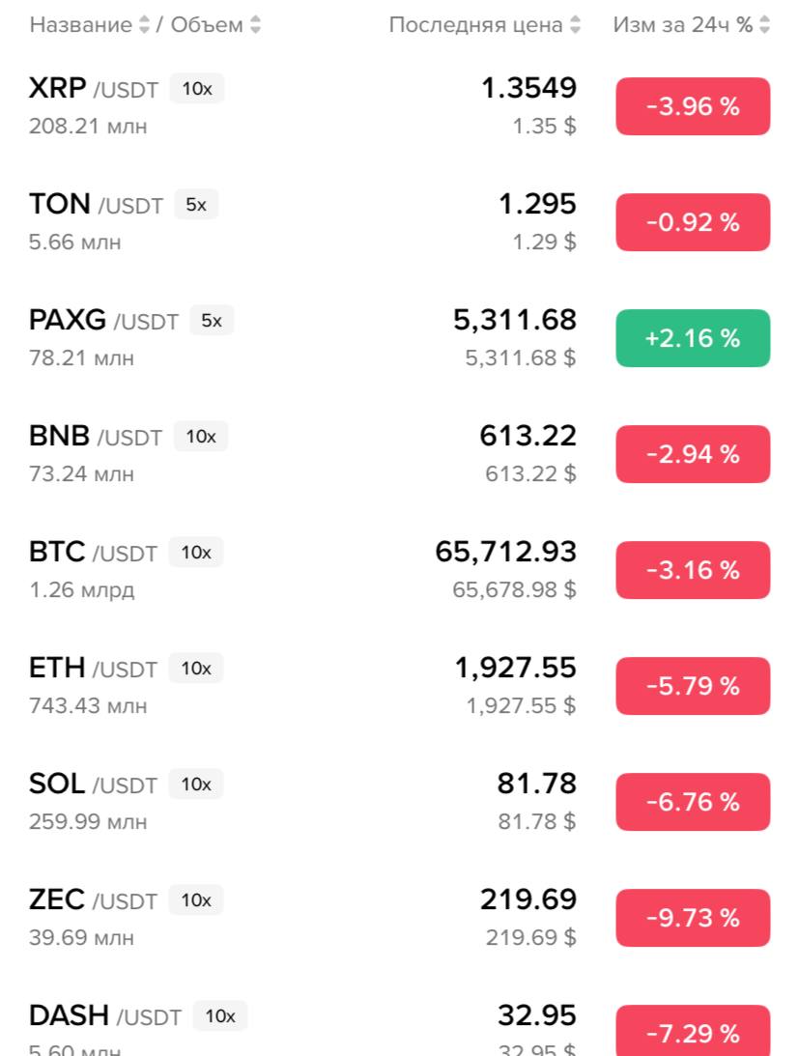This screenshot has height=1056, width=799.
Task: Click the BTC price 65,712.93
Action: (506, 552)
